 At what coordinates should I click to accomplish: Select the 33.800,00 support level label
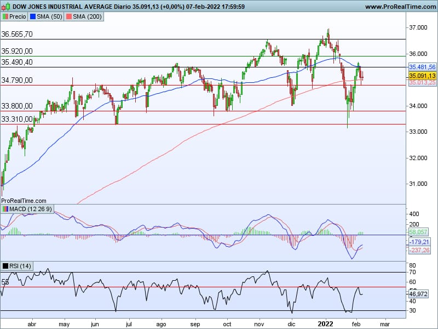tap(17, 106)
